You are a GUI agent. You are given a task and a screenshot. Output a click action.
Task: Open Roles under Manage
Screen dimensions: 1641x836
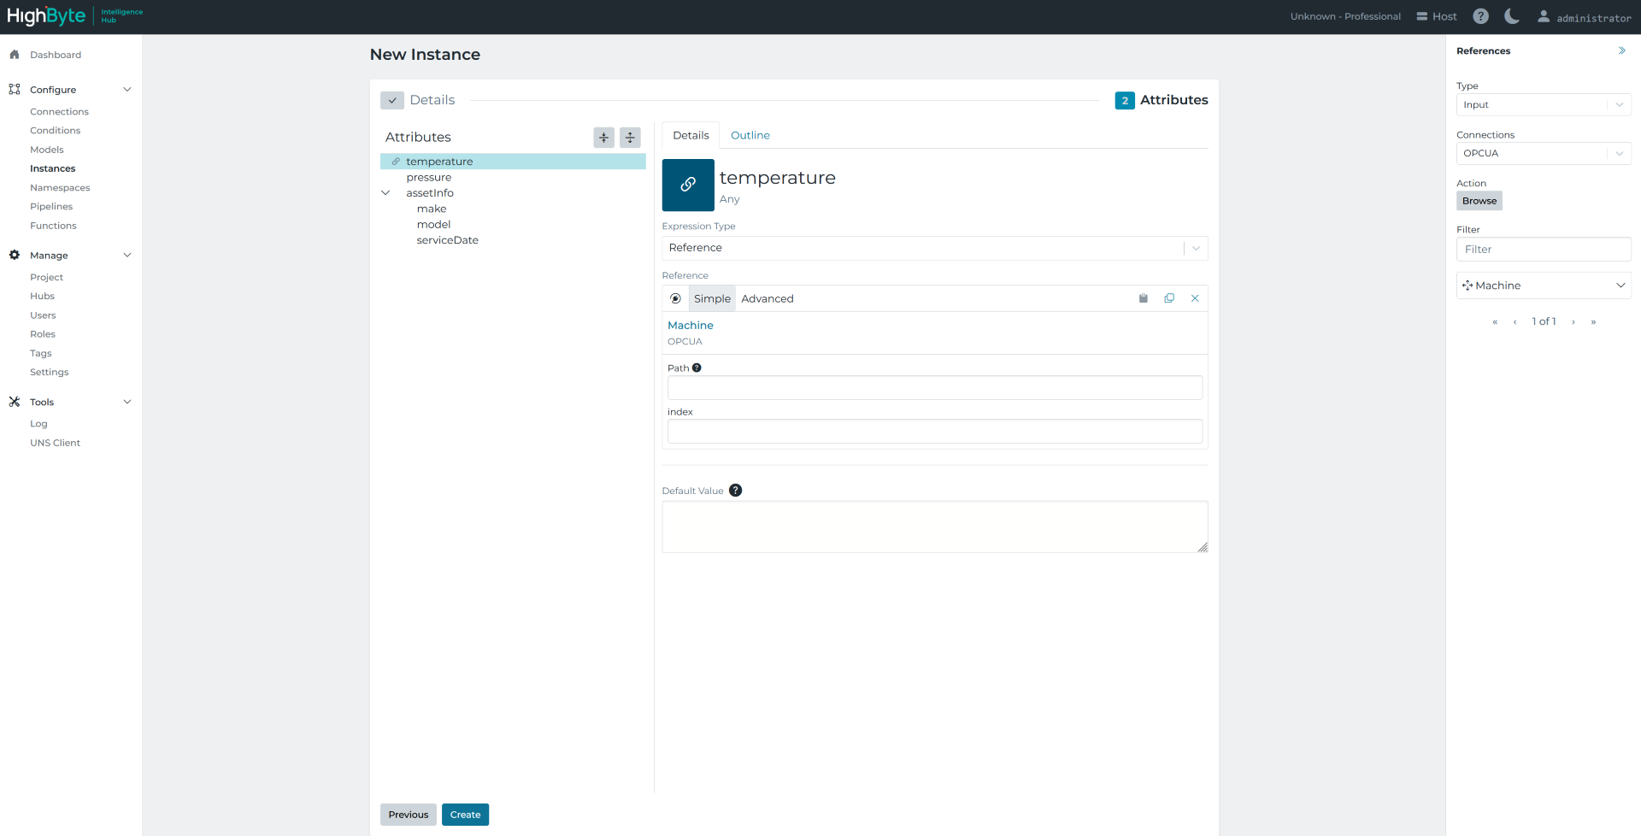[43, 334]
